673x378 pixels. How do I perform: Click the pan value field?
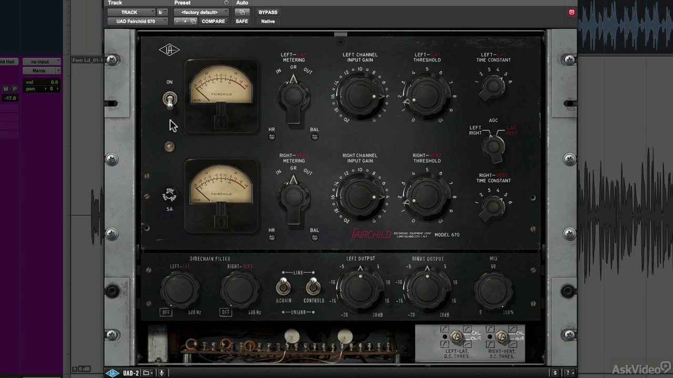tap(42, 89)
